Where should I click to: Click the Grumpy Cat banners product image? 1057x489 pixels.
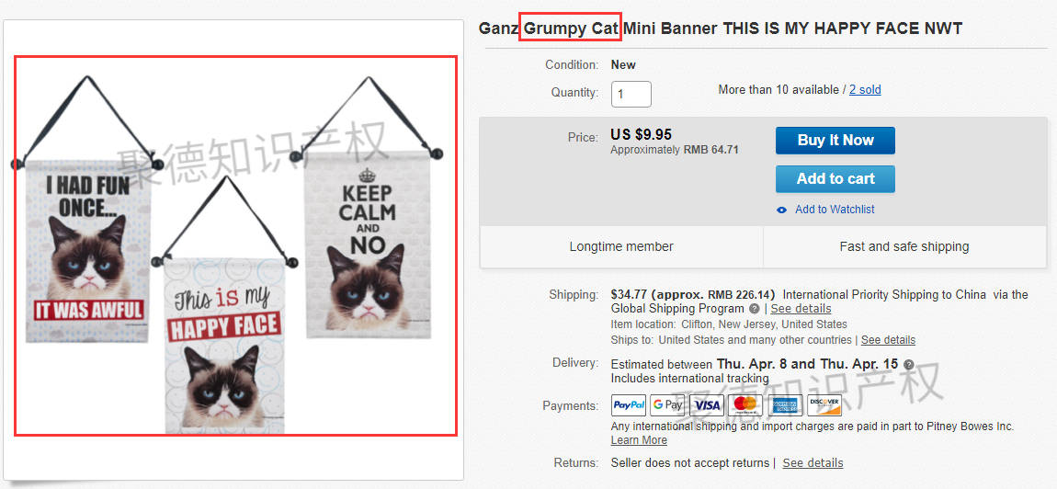point(235,246)
